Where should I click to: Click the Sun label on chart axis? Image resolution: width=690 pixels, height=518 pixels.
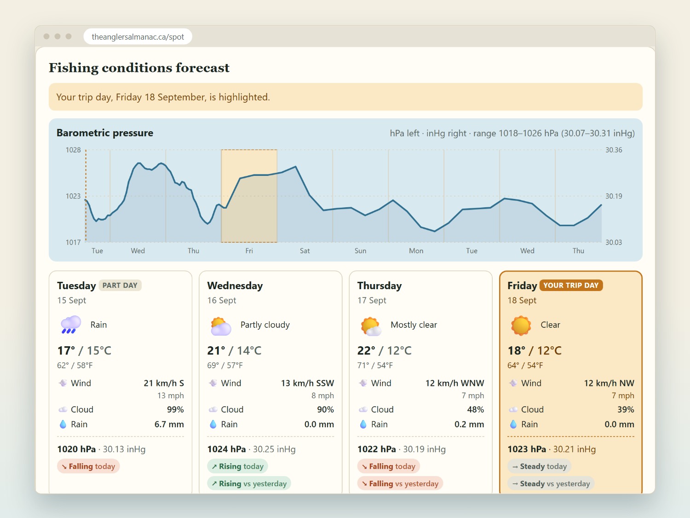360,251
